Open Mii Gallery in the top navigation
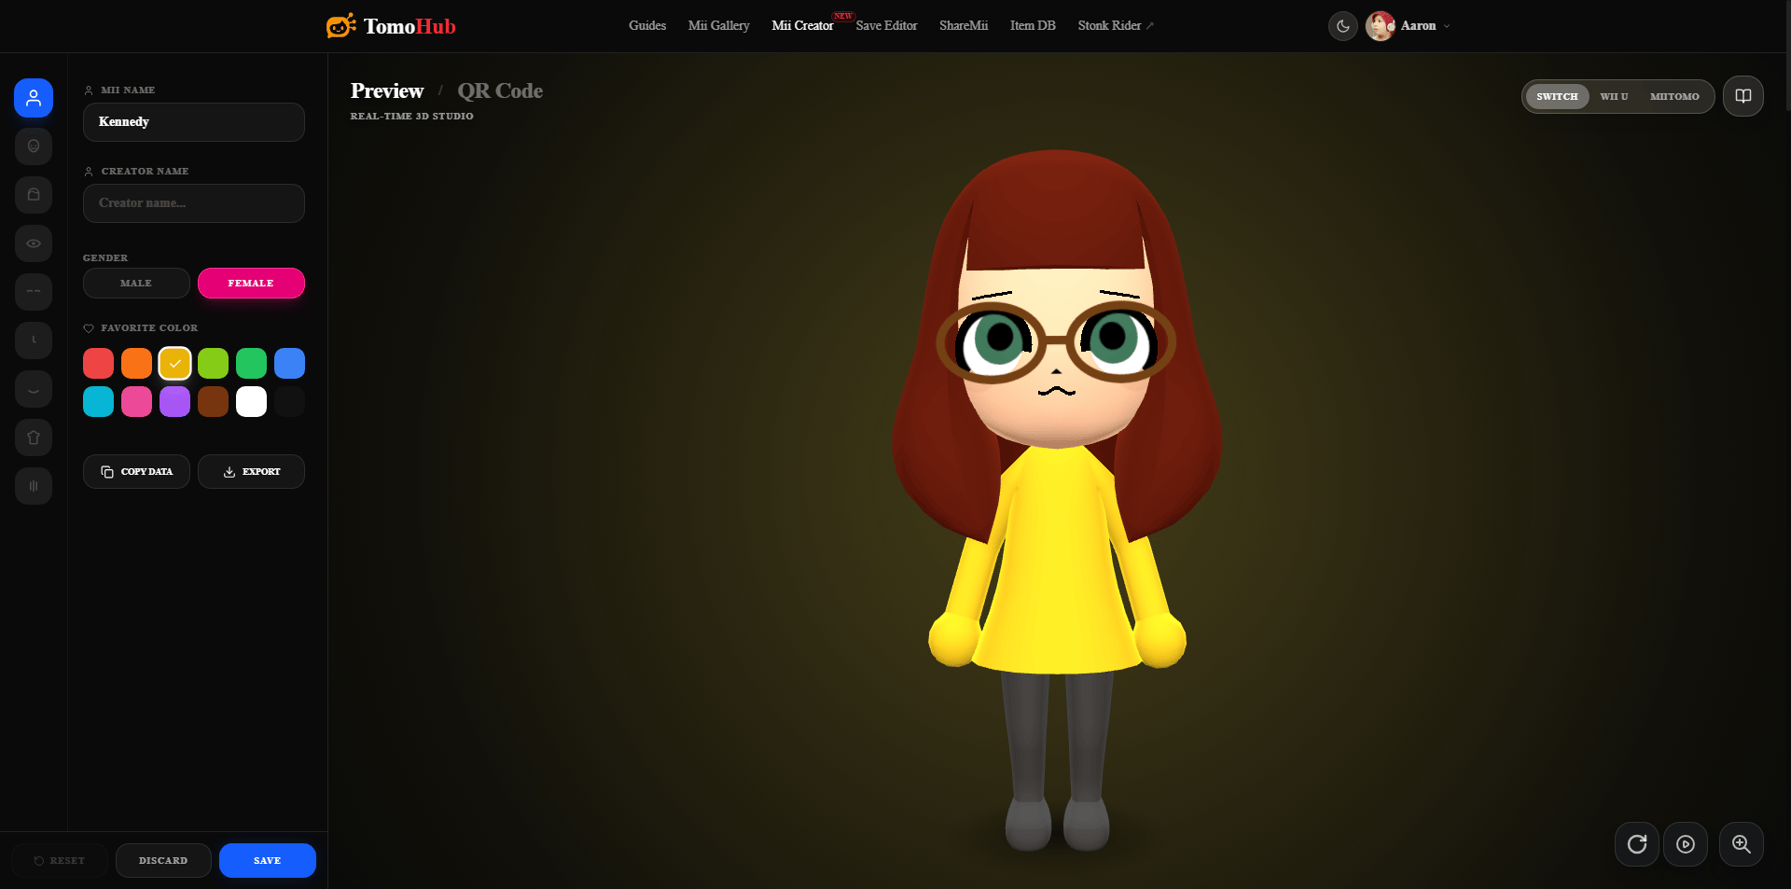Image resolution: width=1791 pixels, height=889 pixels. pyautogui.click(x=719, y=26)
